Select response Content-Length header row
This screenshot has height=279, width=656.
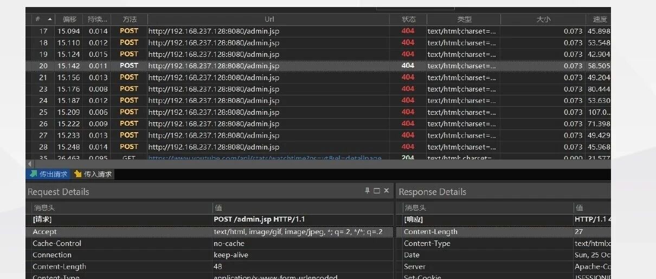pos(504,231)
